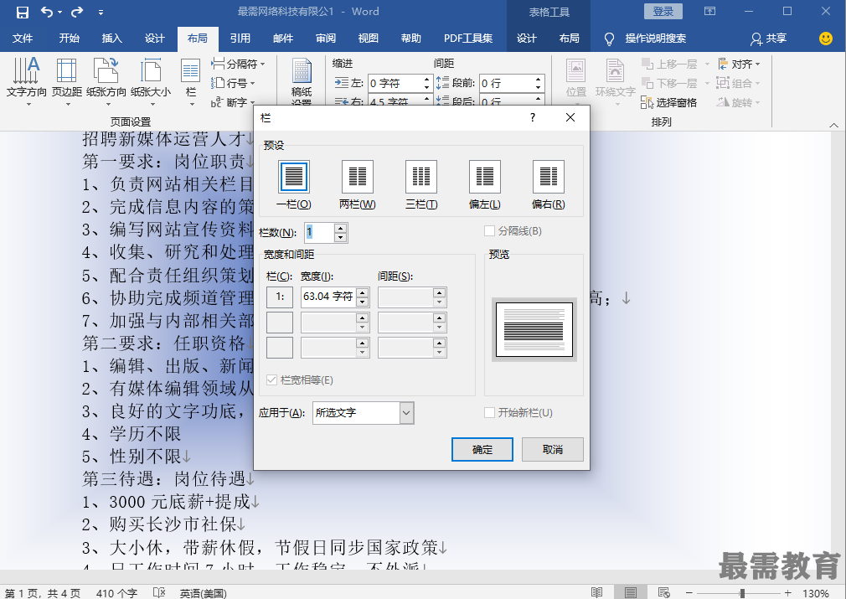Viewport: 846px width, 599px height.
Task: Click the 共享 share button
Action: point(768,39)
